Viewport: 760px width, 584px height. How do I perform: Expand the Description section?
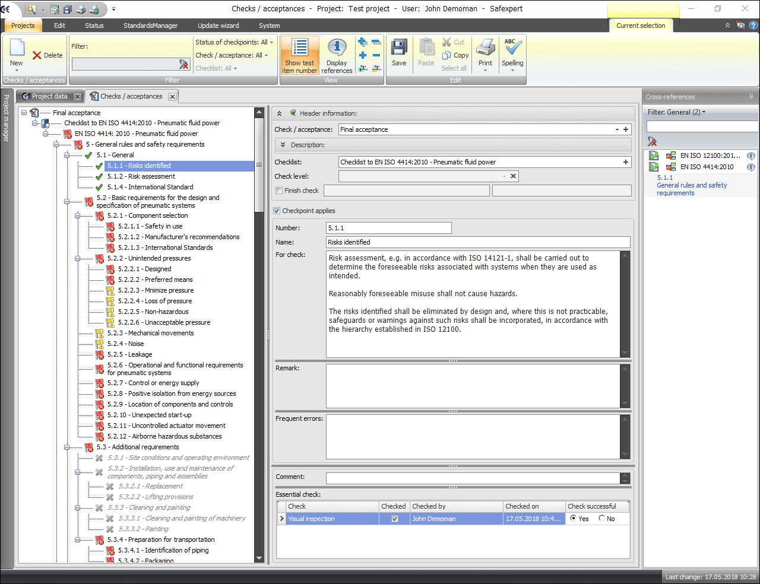[283, 145]
